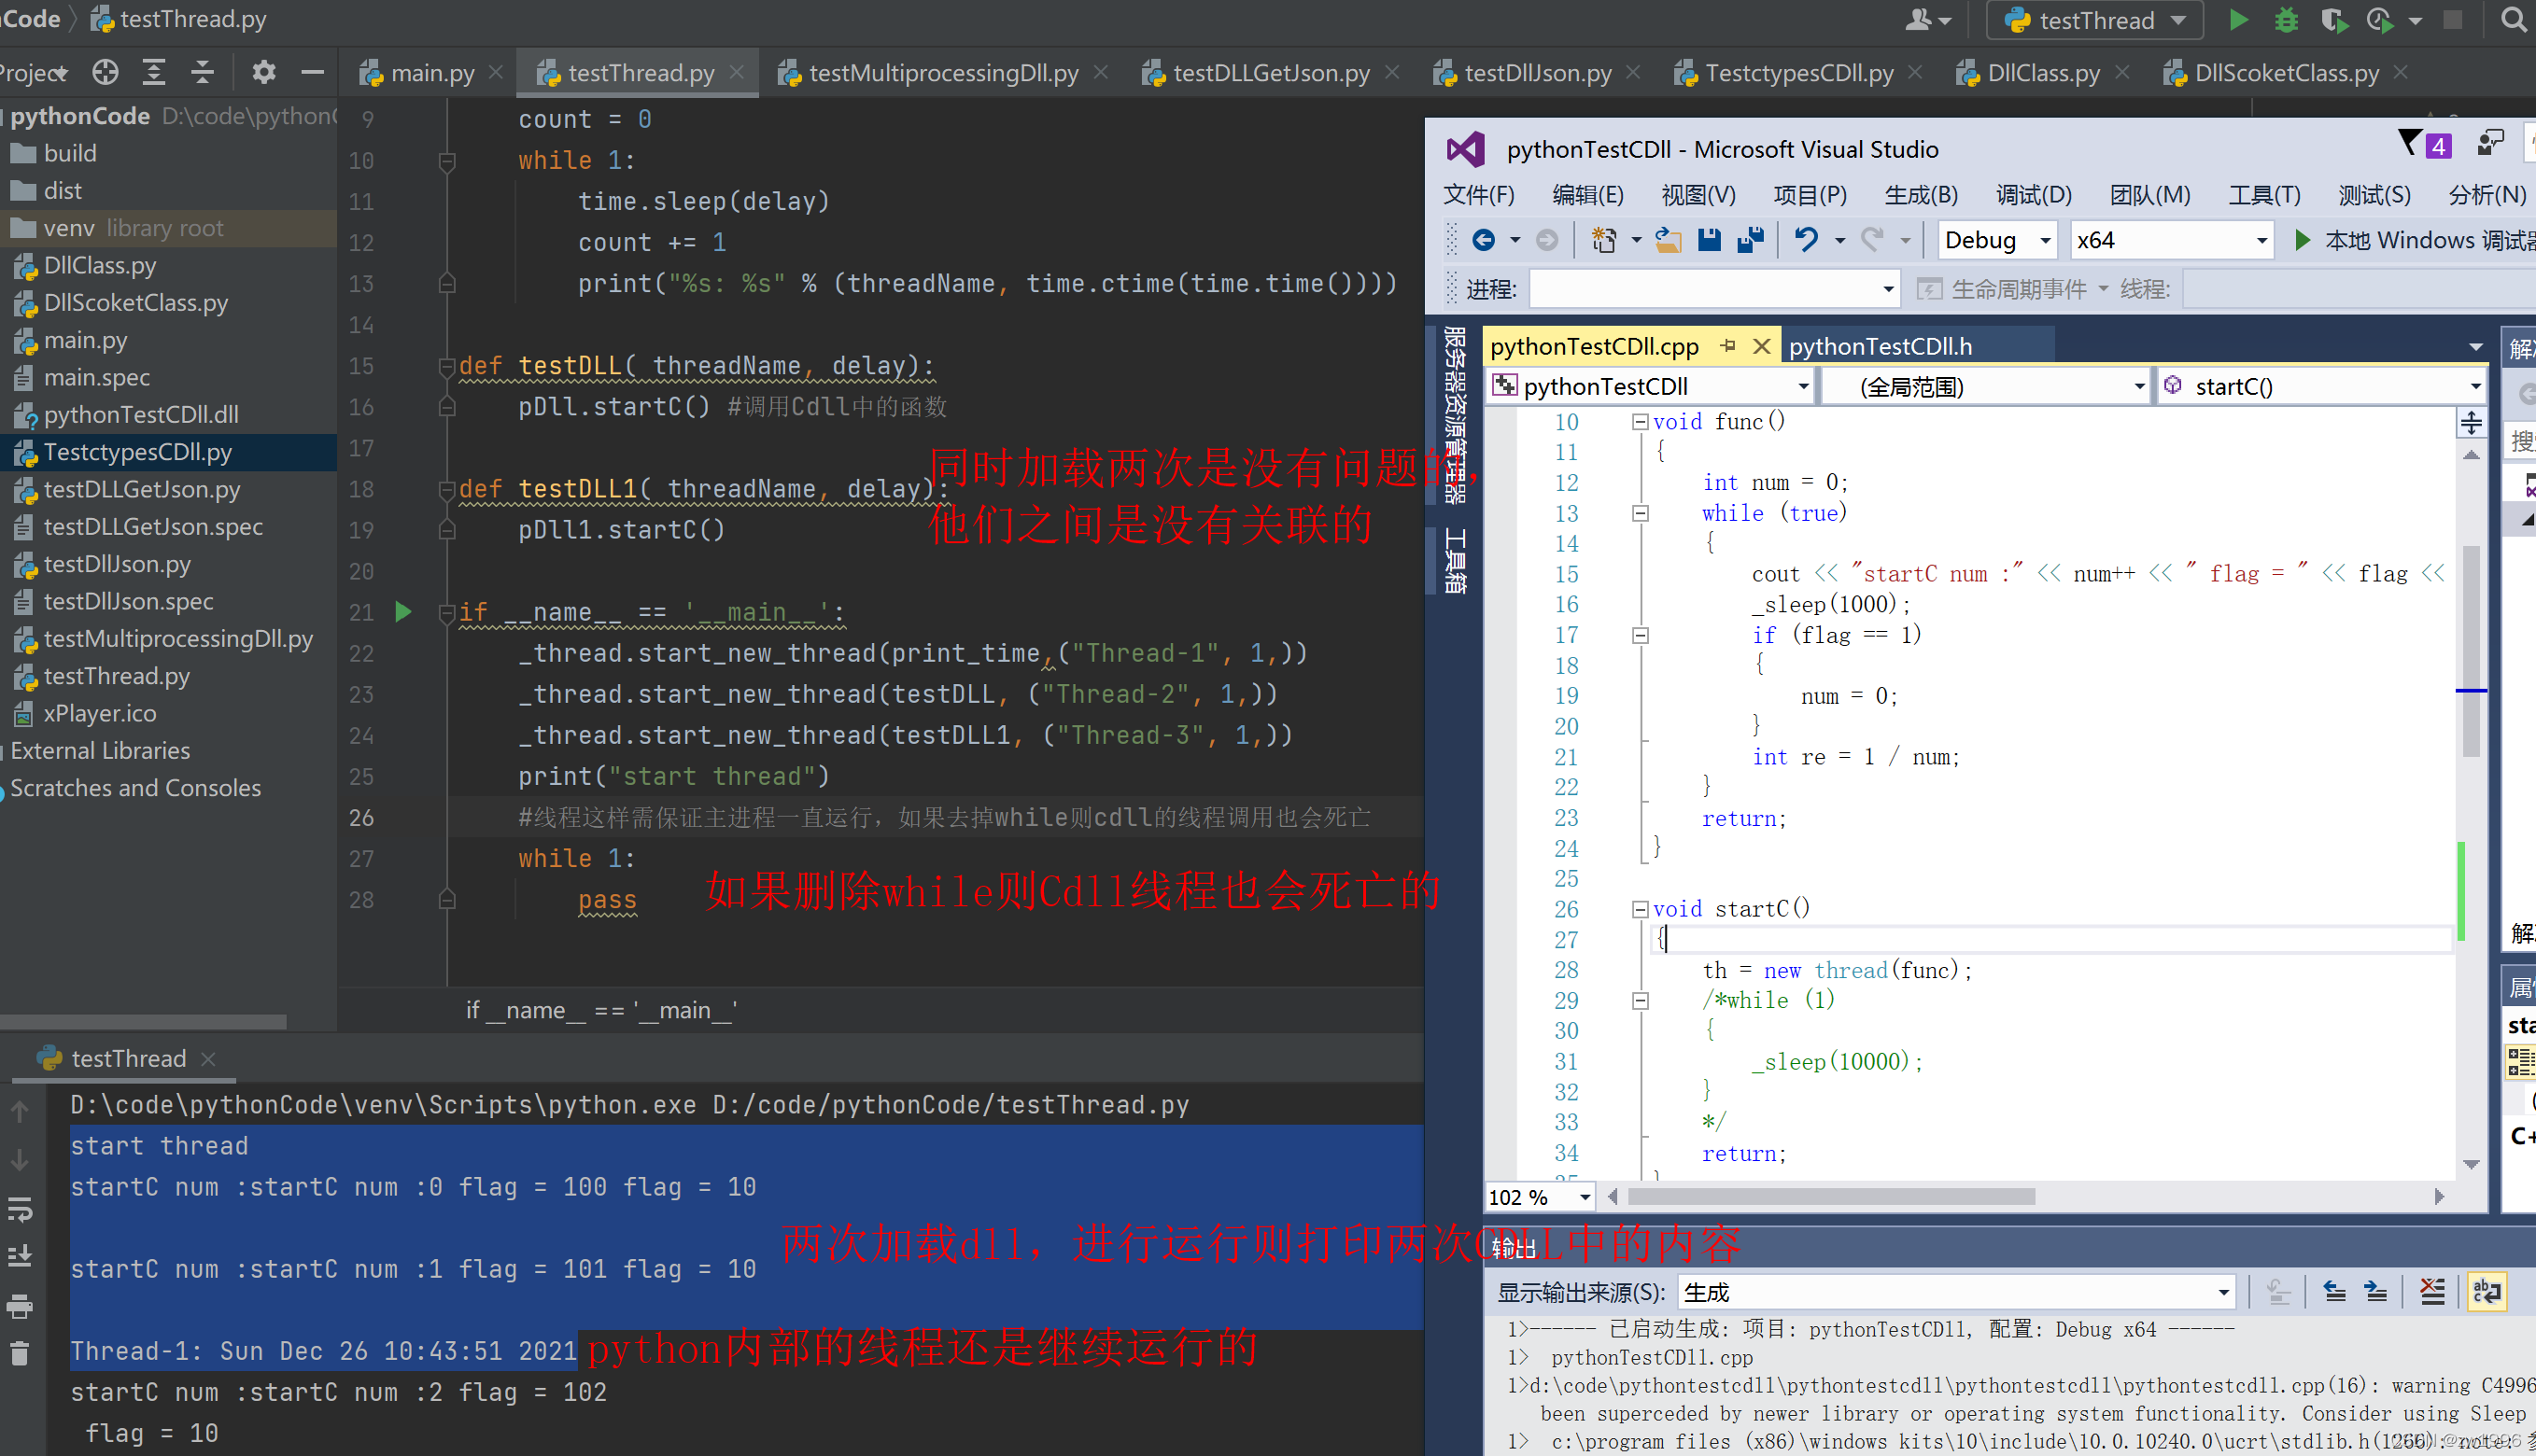Clear Visual Studio output with red X icon
Viewport: 2536px width, 1456px height.
2432,1292
